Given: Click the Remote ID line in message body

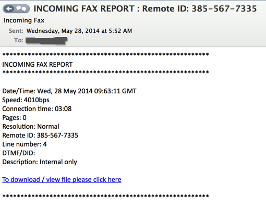Looking at the screenshot, I should point(40,136).
